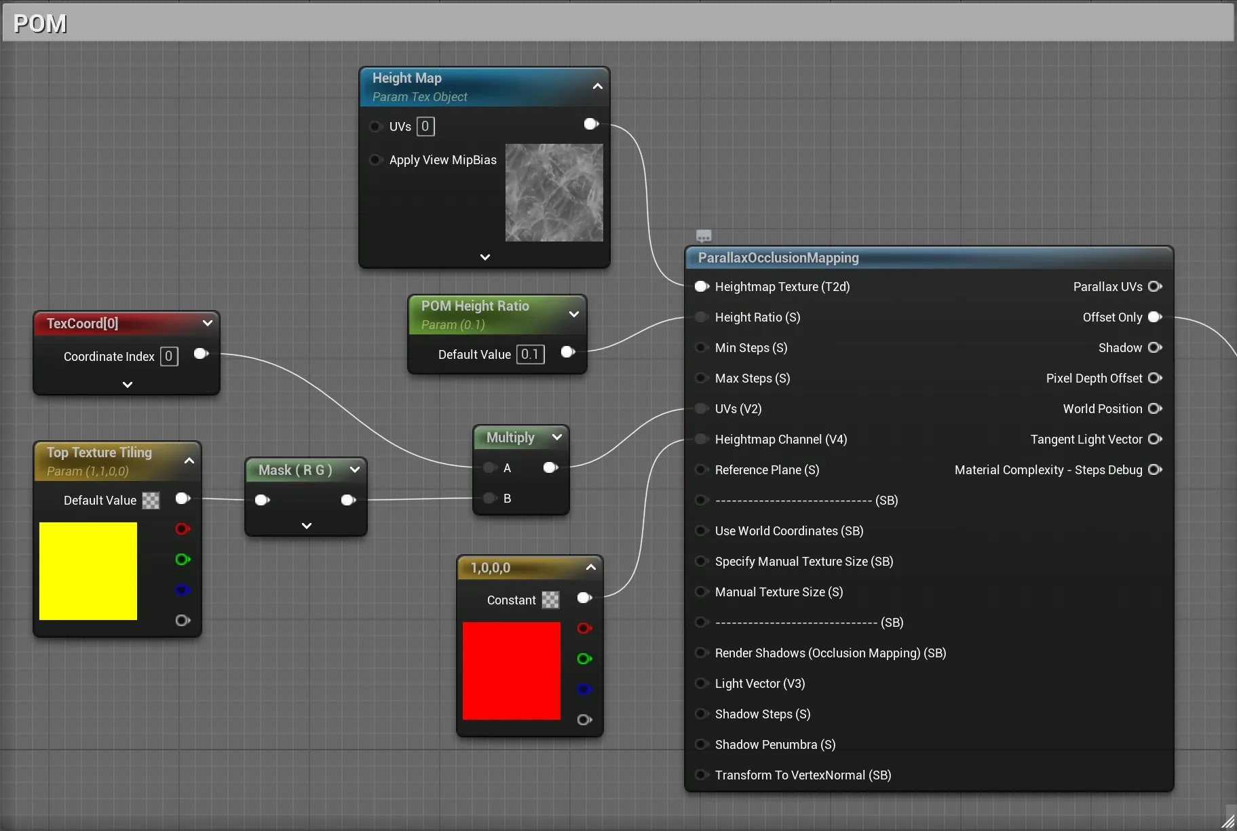Collapse the 1,0,0,0 constant node chevron

[x=591, y=567]
